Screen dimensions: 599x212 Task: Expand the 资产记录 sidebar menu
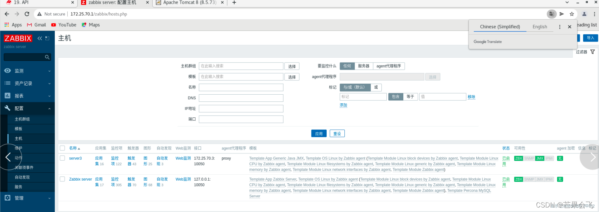click(27, 83)
